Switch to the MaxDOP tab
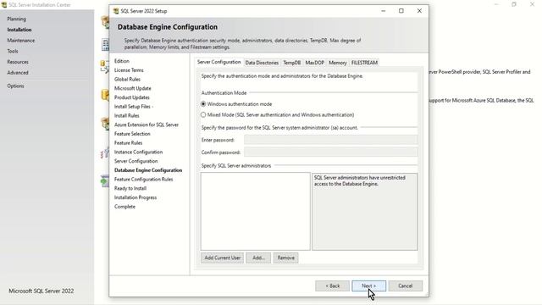 click(x=314, y=63)
